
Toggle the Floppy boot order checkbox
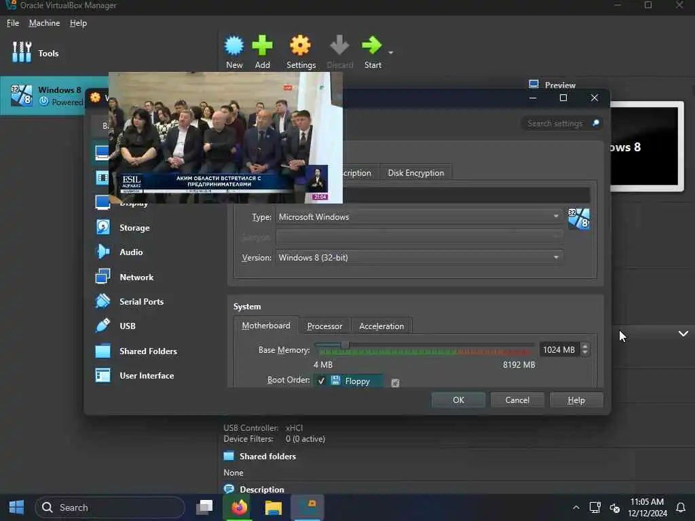pyautogui.click(x=321, y=381)
